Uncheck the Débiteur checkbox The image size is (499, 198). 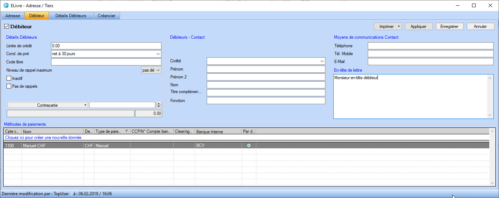click(x=7, y=26)
